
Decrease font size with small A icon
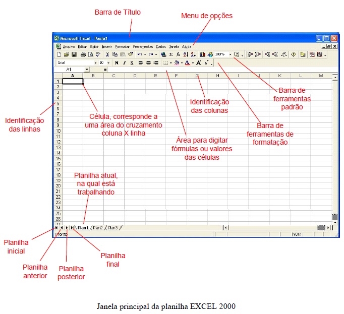tap(206, 63)
